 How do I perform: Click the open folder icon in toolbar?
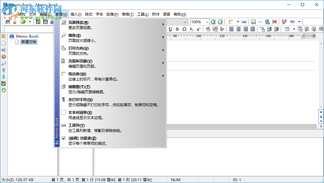click(23, 22)
